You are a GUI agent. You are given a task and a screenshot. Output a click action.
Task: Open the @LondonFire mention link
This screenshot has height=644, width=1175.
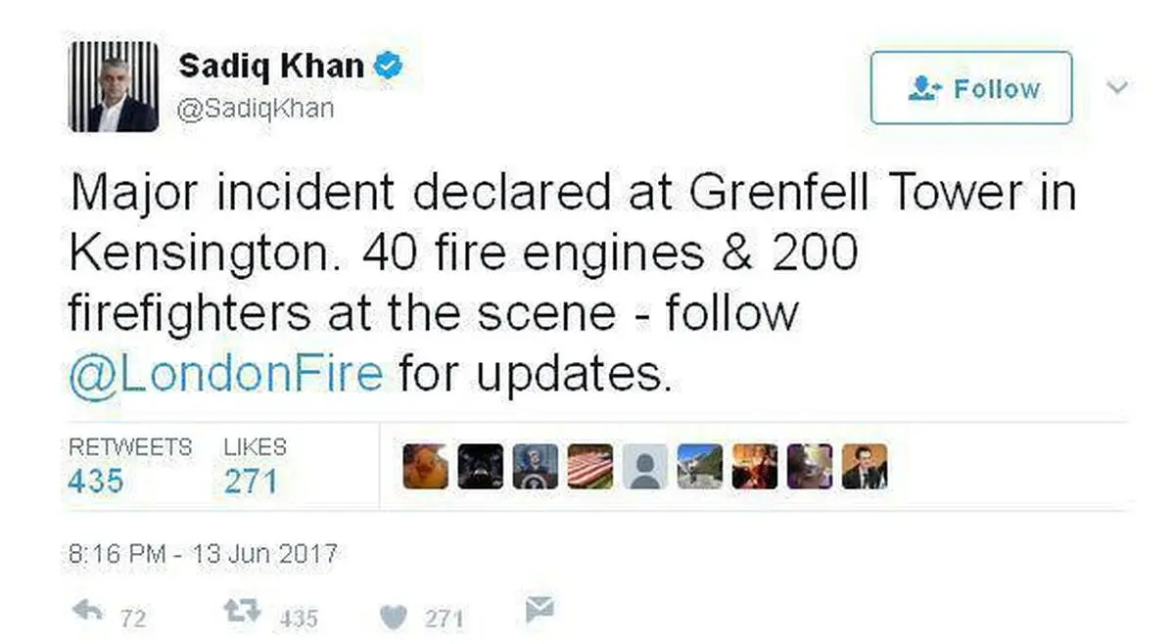(226, 374)
